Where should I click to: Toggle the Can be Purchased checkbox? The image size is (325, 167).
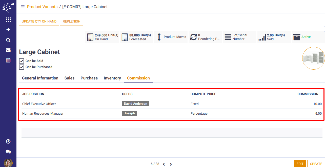[x=22, y=67]
